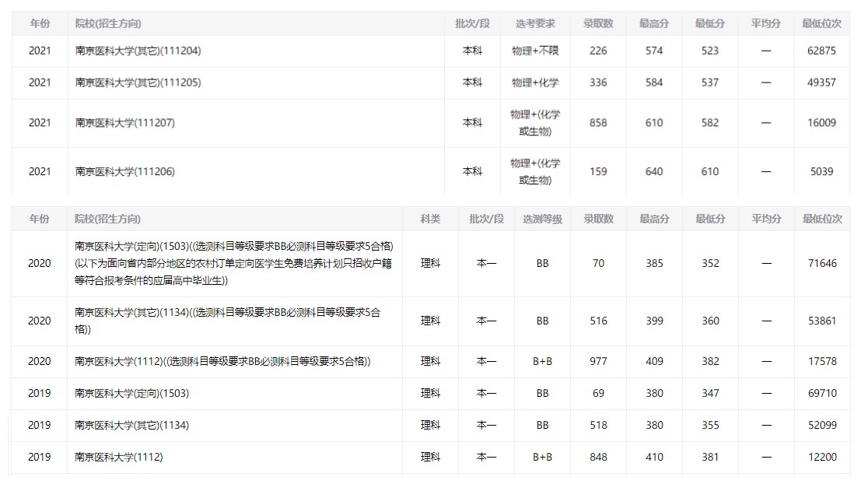The height and width of the screenshot is (484, 861).
Task: Click the 科类 column header
Action: click(x=430, y=219)
